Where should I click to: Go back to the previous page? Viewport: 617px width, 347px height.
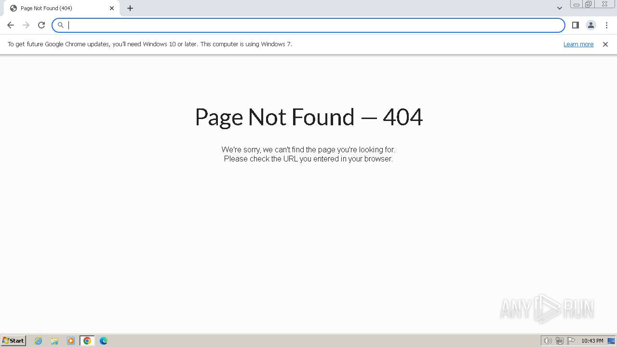tap(11, 25)
